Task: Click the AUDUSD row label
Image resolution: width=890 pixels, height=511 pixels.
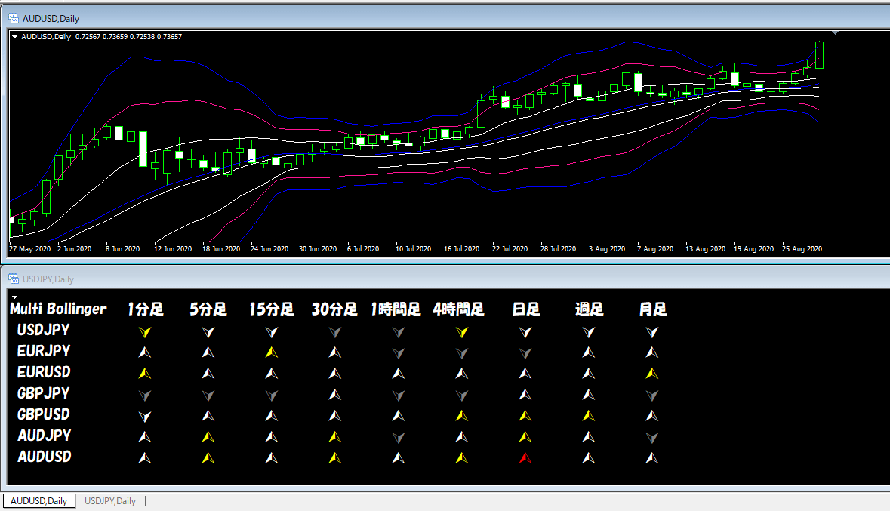Action: pyautogui.click(x=45, y=457)
